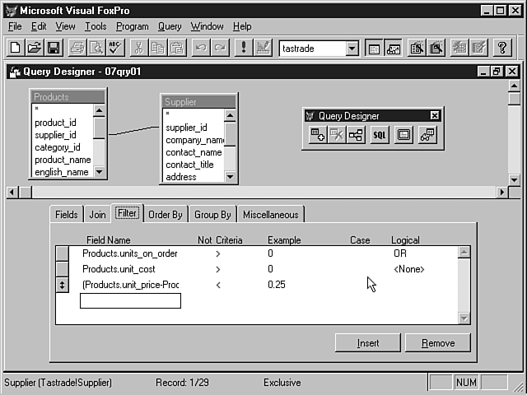
Task: Open the Query menu
Action: point(170,26)
